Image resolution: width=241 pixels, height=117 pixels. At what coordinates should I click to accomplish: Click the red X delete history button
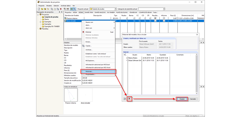click(x=129, y=99)
